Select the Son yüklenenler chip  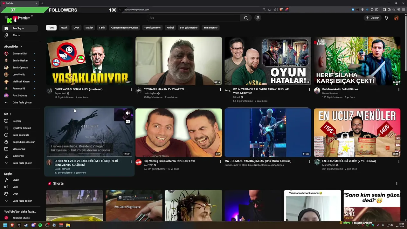click(x=189, y=28)
